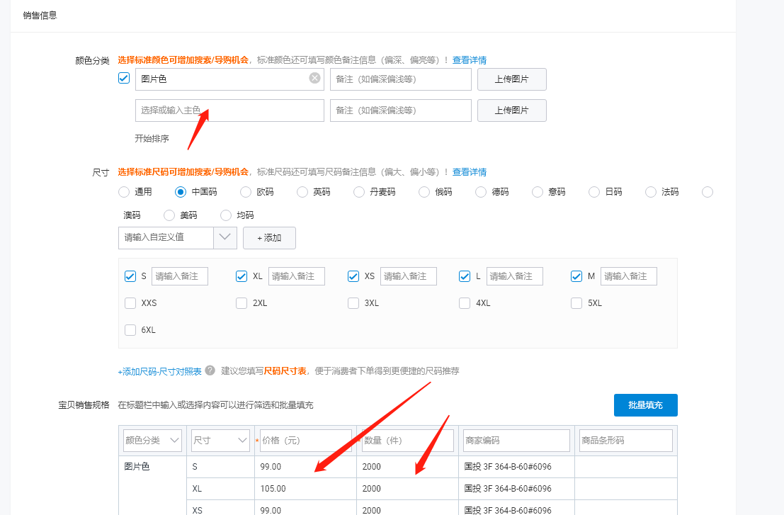Enable size 5XL checkbox

click(x=576, y=303)
